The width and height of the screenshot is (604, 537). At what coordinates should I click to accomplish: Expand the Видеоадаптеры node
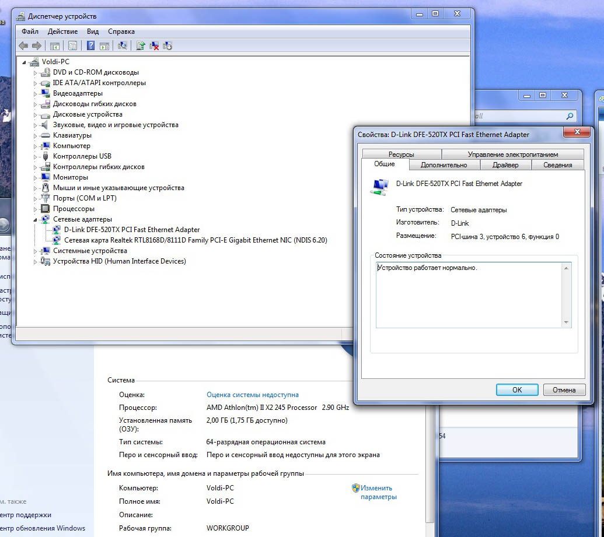(35, 93)
